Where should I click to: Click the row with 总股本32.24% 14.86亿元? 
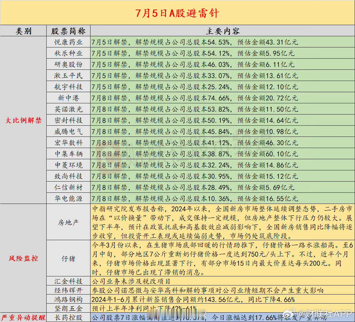(222, 165)
